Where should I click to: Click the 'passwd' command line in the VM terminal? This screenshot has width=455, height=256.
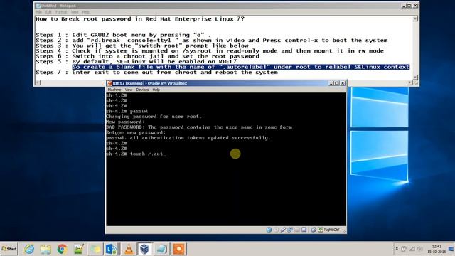tap(127, 111)
